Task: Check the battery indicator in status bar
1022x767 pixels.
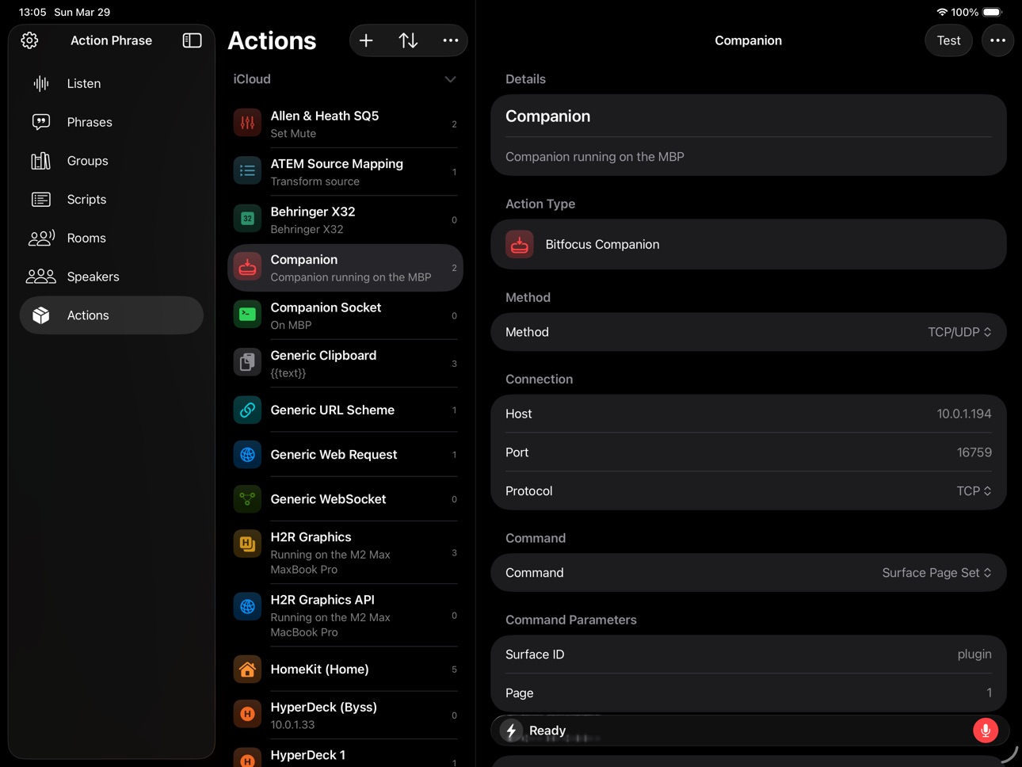Action: [992, 12]
